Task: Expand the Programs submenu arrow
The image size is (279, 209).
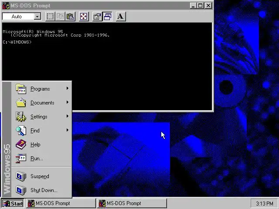Action: pyautogui.click(x=68, y=88)
